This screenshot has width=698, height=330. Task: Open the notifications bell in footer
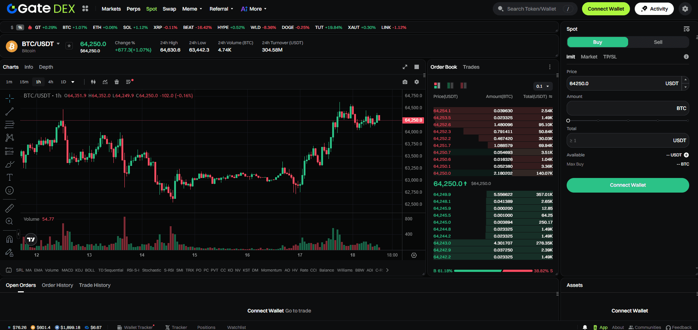point(585,327)
